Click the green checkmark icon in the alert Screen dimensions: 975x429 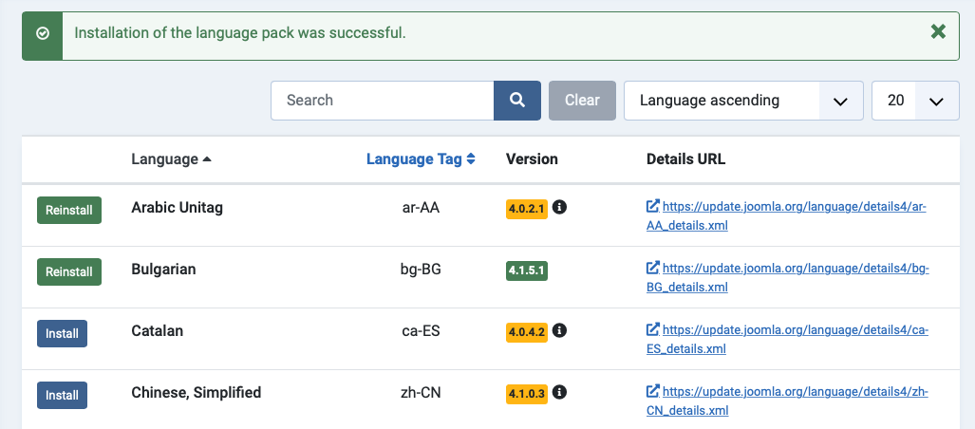coord(43,33)
